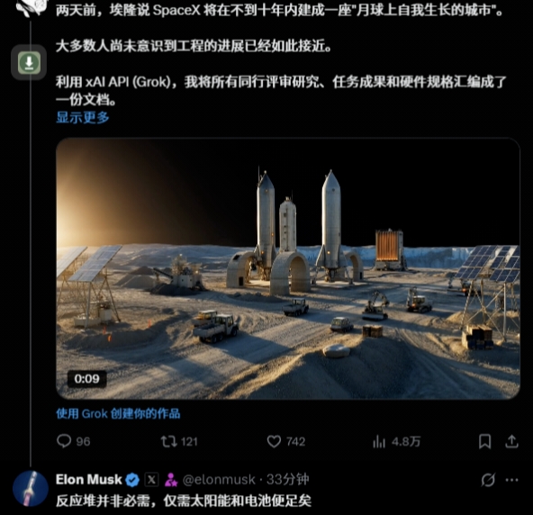This screenshot has height=515, width=533.
Task: Play the lunar base video
Action: click(x=287, y=268)
